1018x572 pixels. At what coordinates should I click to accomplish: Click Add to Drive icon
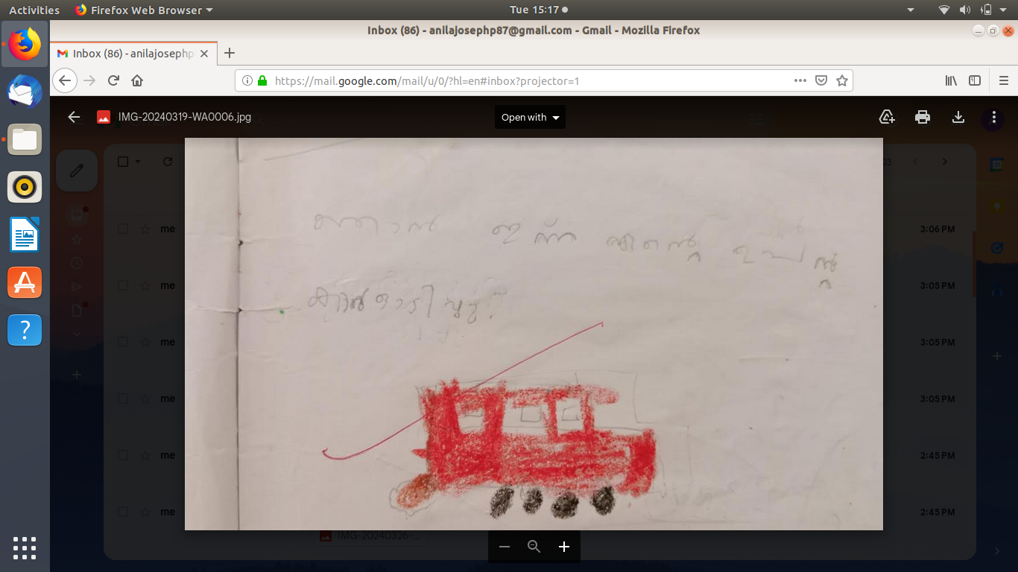(887, 117)
